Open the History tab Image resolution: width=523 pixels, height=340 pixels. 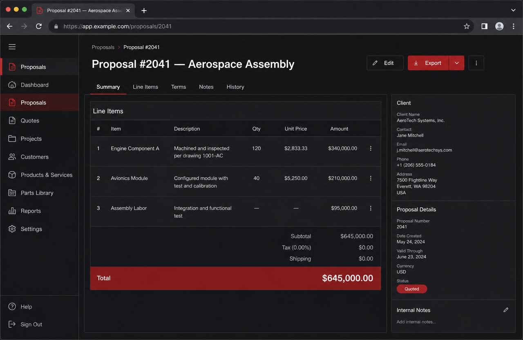pyautogui.click(x=235, y=87)
